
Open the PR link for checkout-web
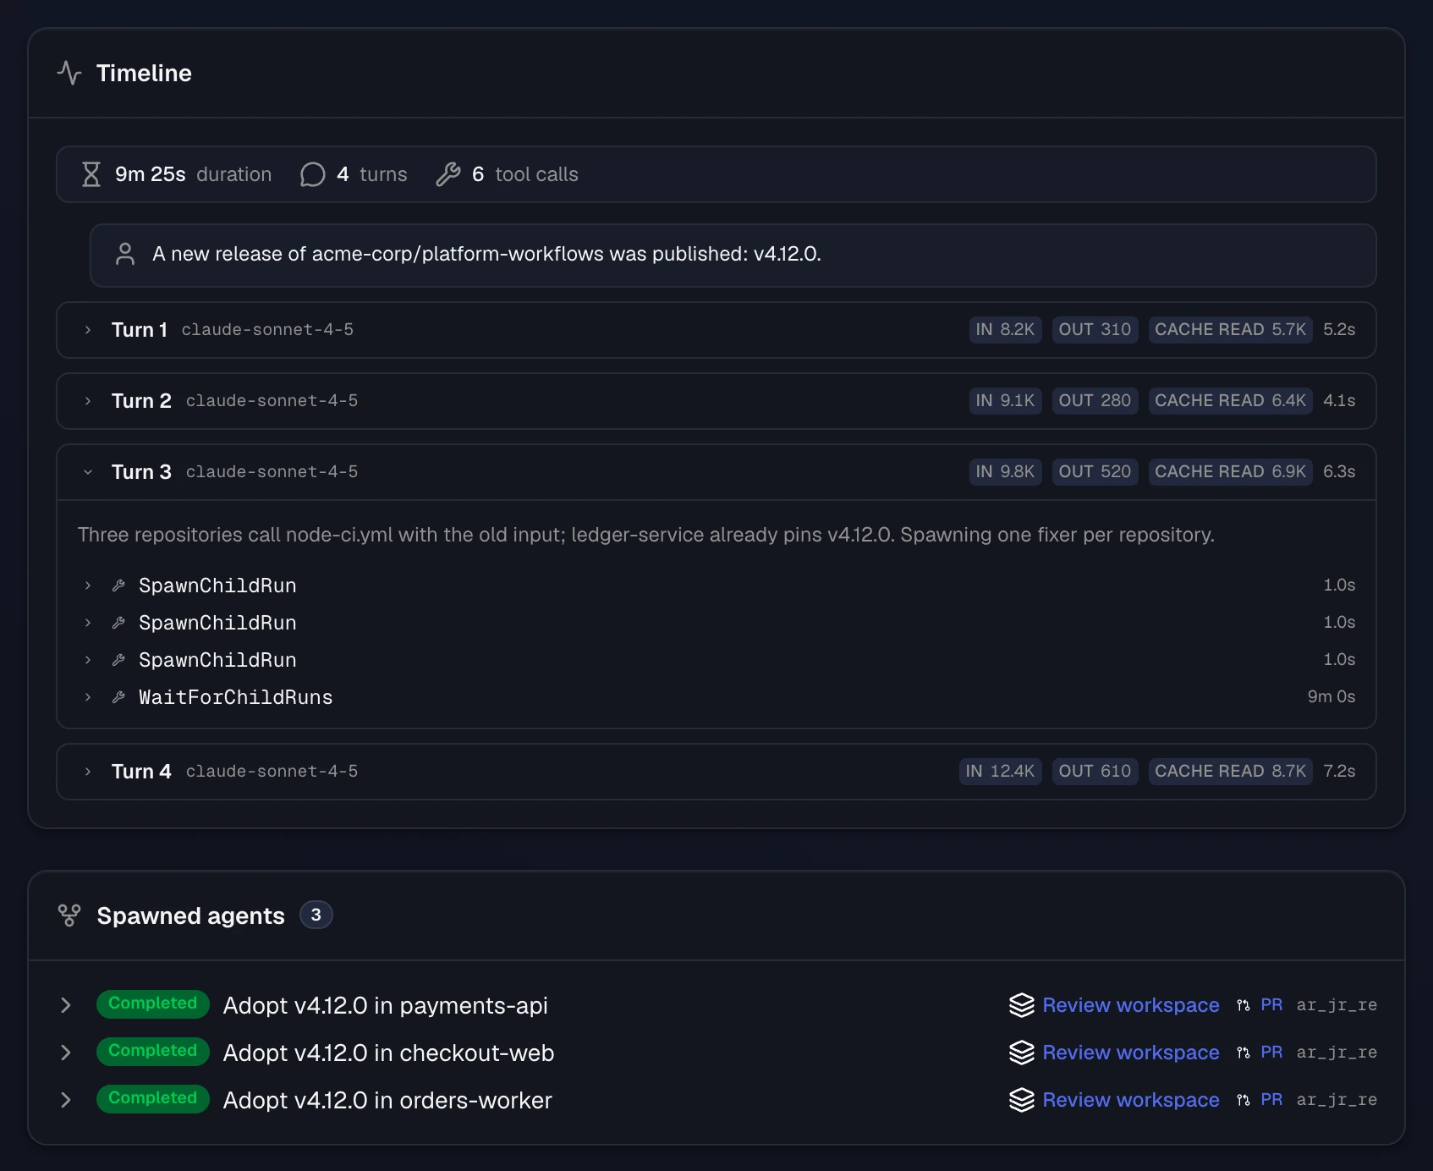pyautogui.click(x=1271, y=1053)
